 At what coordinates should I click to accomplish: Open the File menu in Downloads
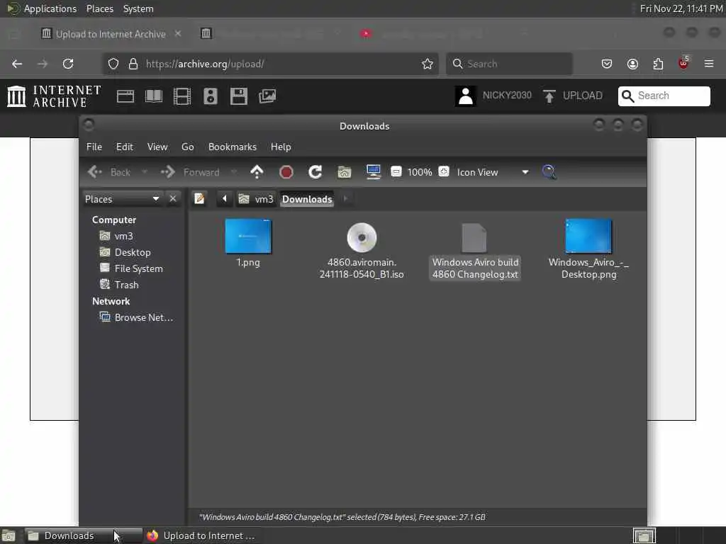94,147
